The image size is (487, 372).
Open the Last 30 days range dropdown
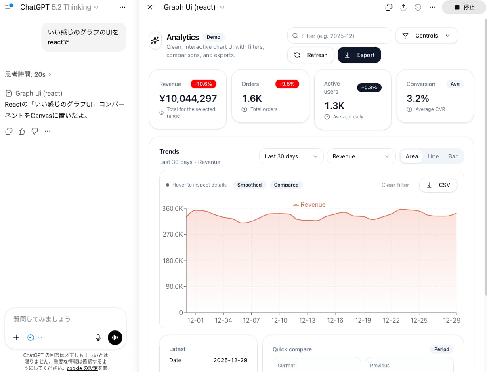(x=291, y=156)
